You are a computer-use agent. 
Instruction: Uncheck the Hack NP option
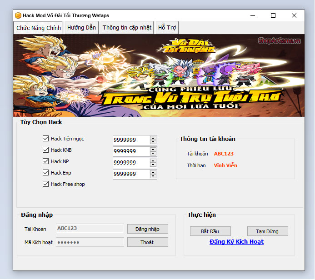(x=45, y=161)
